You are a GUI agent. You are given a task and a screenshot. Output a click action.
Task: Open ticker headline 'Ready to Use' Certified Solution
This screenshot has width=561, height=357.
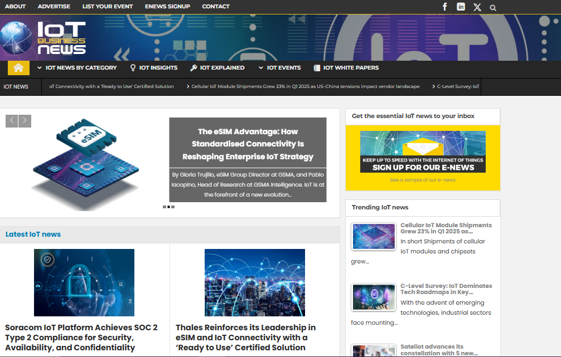[112, 86]
